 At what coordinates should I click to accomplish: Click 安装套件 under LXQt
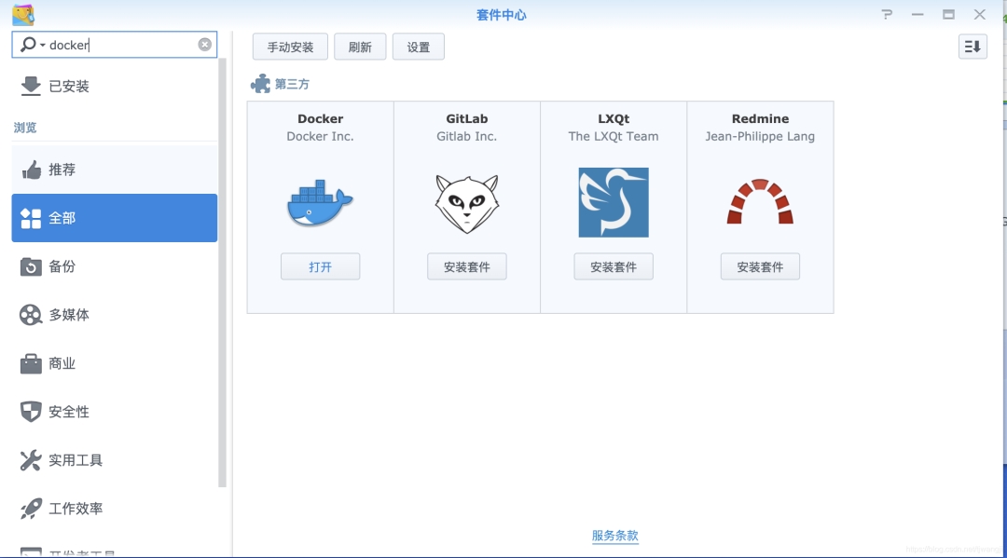tap(614, 266)
